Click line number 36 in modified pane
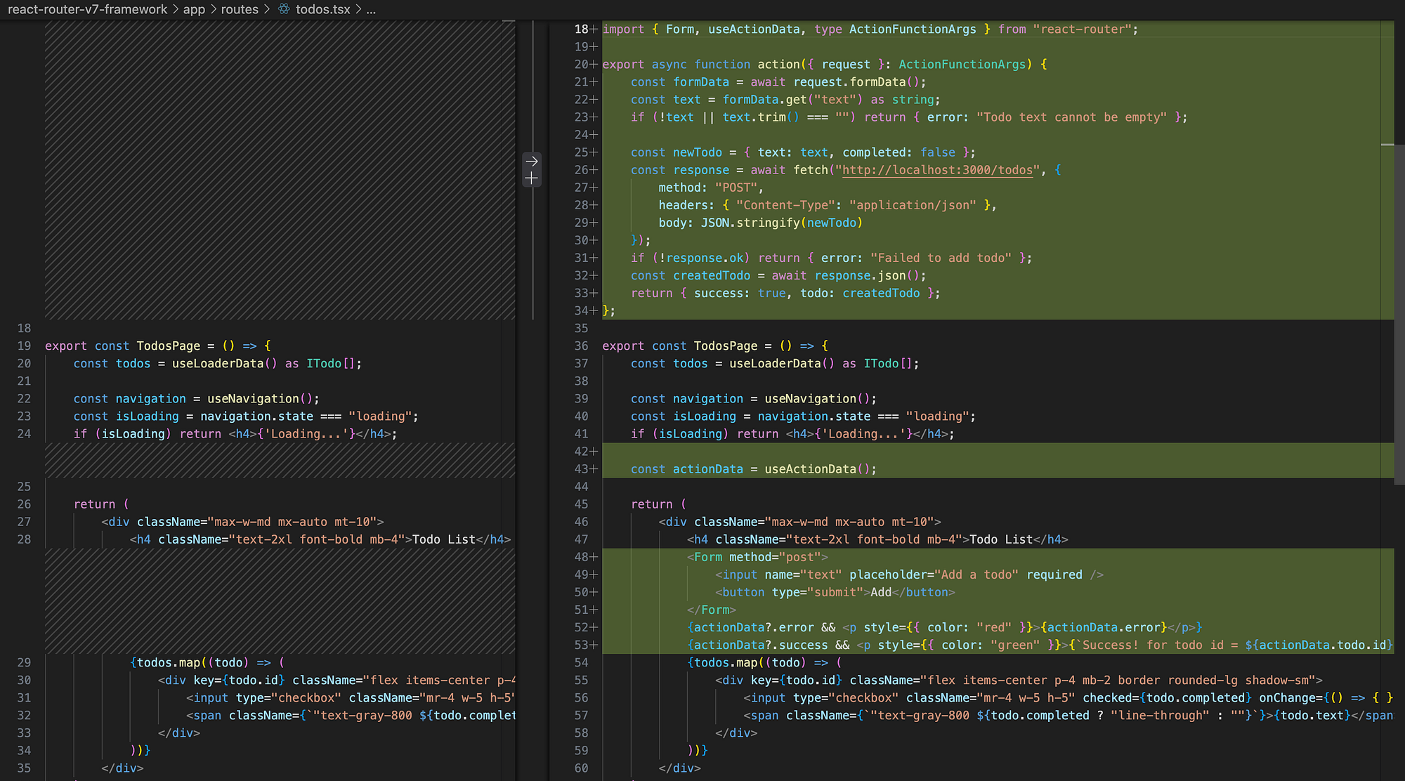The image size is (1405, 781). click(581, 346)
